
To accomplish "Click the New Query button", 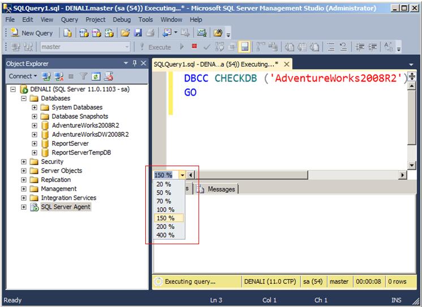I will pos(32,33).
